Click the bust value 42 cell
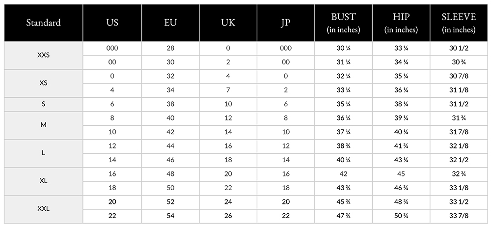The image size is (491, 229). 343,174
